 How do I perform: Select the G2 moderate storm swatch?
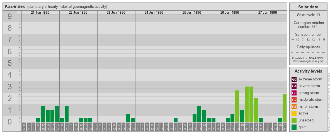pos(294,100)
